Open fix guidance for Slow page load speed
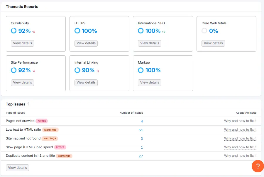The image size is (264, 177). [240, 147]
